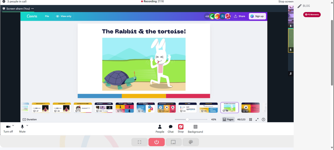Click the Share button in Canva

pos(239,16)
